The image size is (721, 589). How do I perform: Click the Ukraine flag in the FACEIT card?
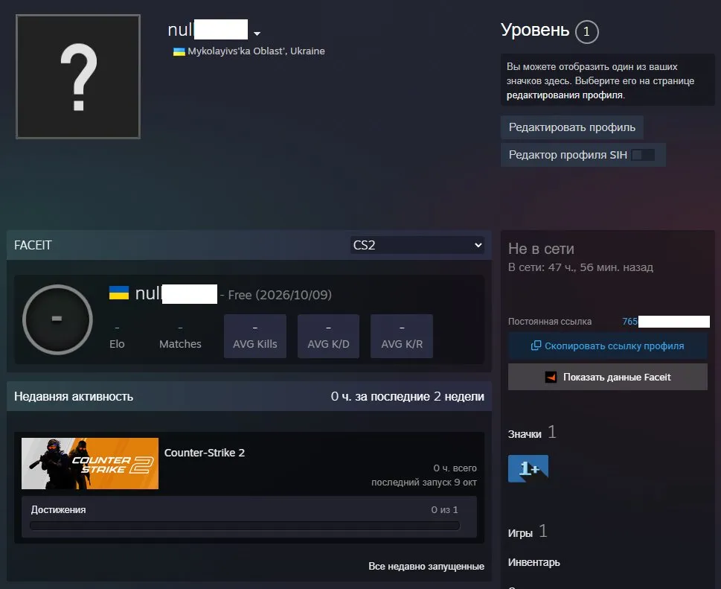pyautogui.click(x=118, y=293)
